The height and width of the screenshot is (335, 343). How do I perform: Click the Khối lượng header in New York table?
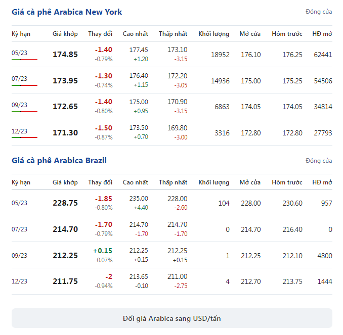click(213, 34)
